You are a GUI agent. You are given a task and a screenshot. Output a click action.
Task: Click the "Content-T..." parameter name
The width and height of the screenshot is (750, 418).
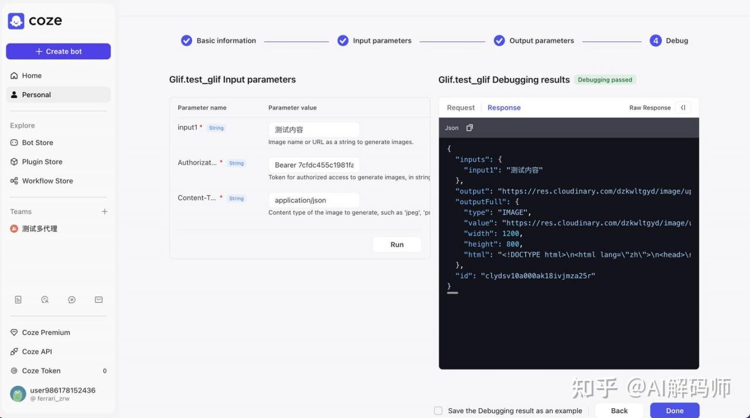tap(197, 198)
